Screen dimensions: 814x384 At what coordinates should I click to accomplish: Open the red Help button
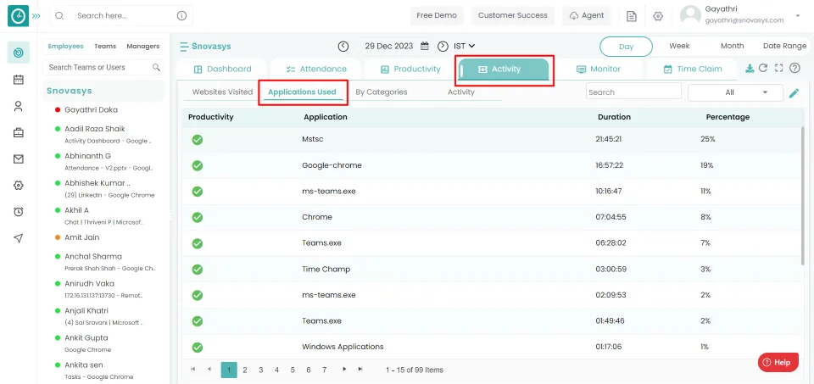click(x=778, y=363)
